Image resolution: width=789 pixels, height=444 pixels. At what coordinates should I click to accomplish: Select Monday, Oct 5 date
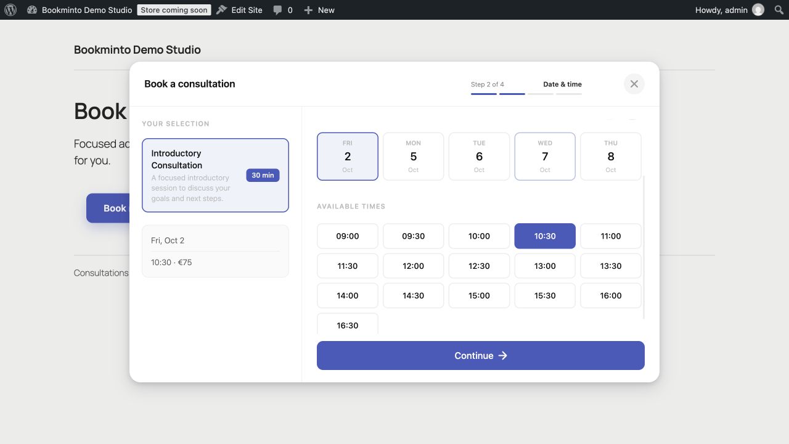pos(414,157)
